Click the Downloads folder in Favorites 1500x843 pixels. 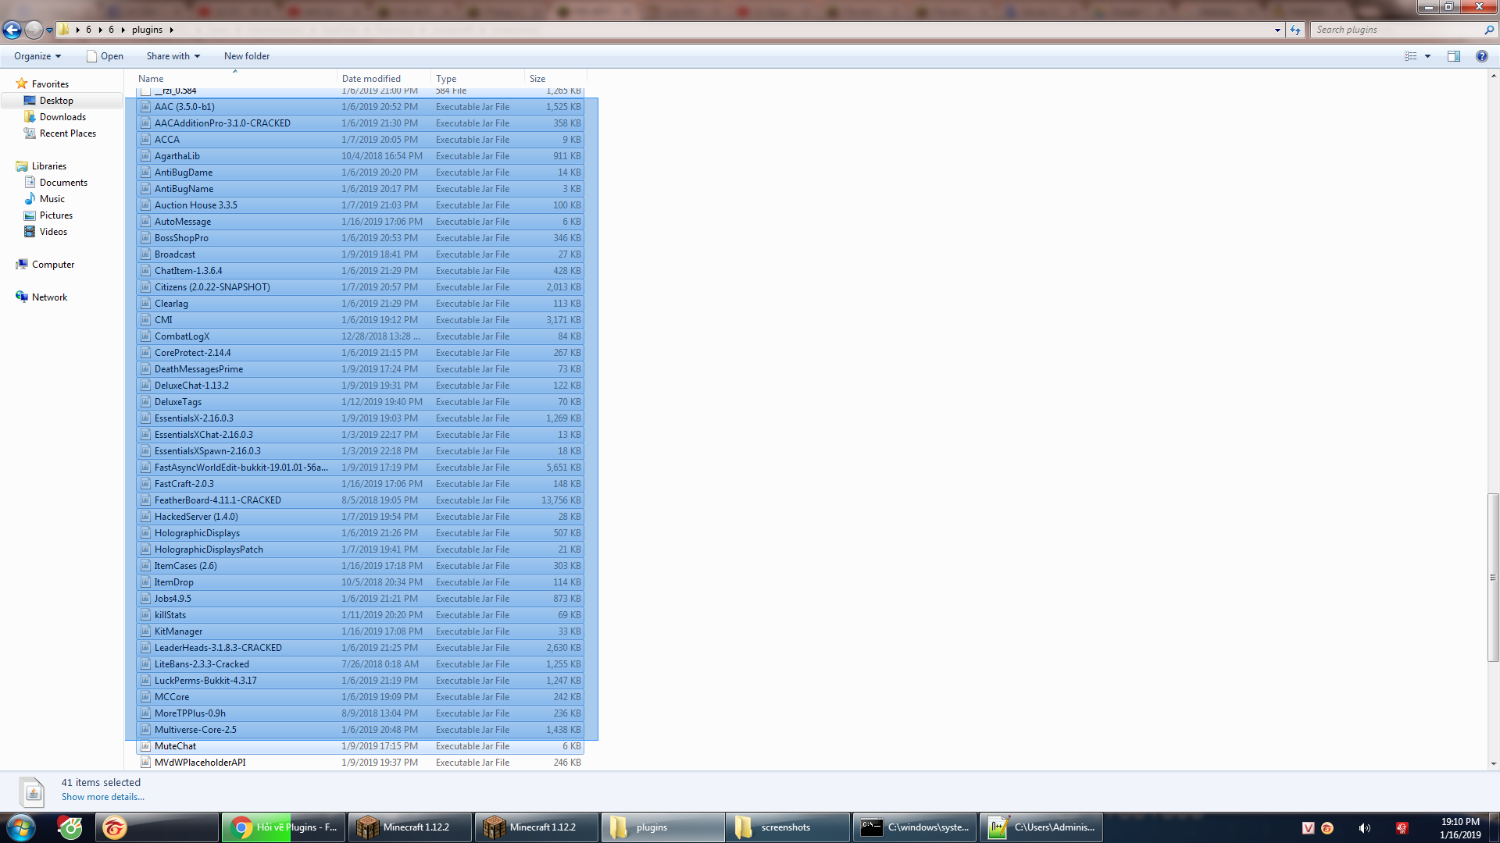(62, 117)
